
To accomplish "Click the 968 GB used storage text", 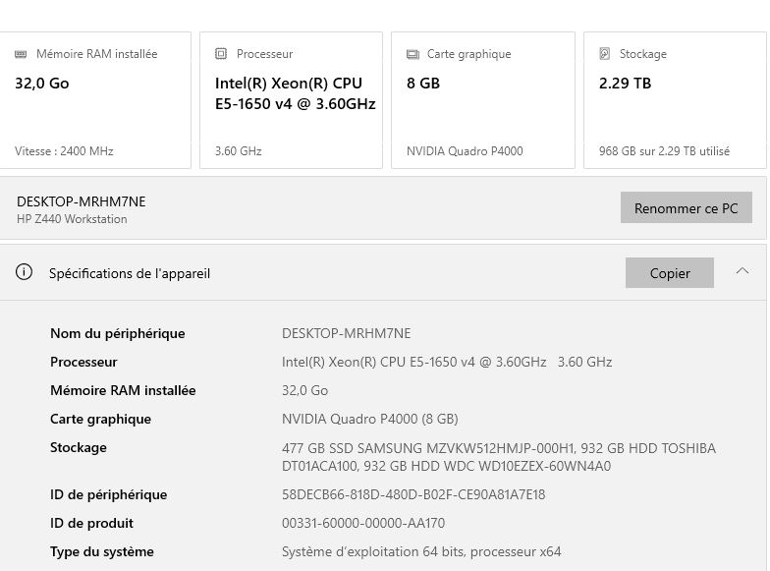I will coord(664,151).
